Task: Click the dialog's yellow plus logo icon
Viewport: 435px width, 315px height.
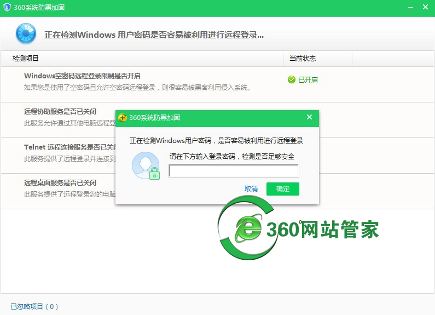Action: click(x=123, y=117)
